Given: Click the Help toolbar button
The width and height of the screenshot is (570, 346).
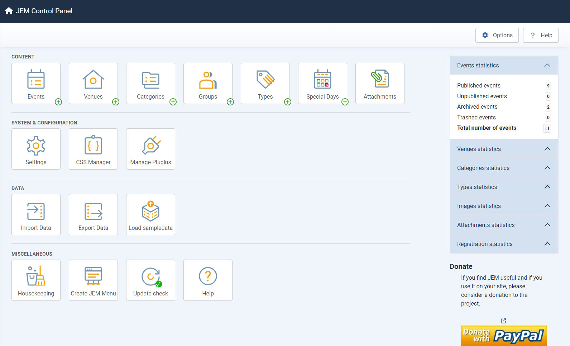Looking at the screenshot, I should pyautogui.click(x=541, y=35).
